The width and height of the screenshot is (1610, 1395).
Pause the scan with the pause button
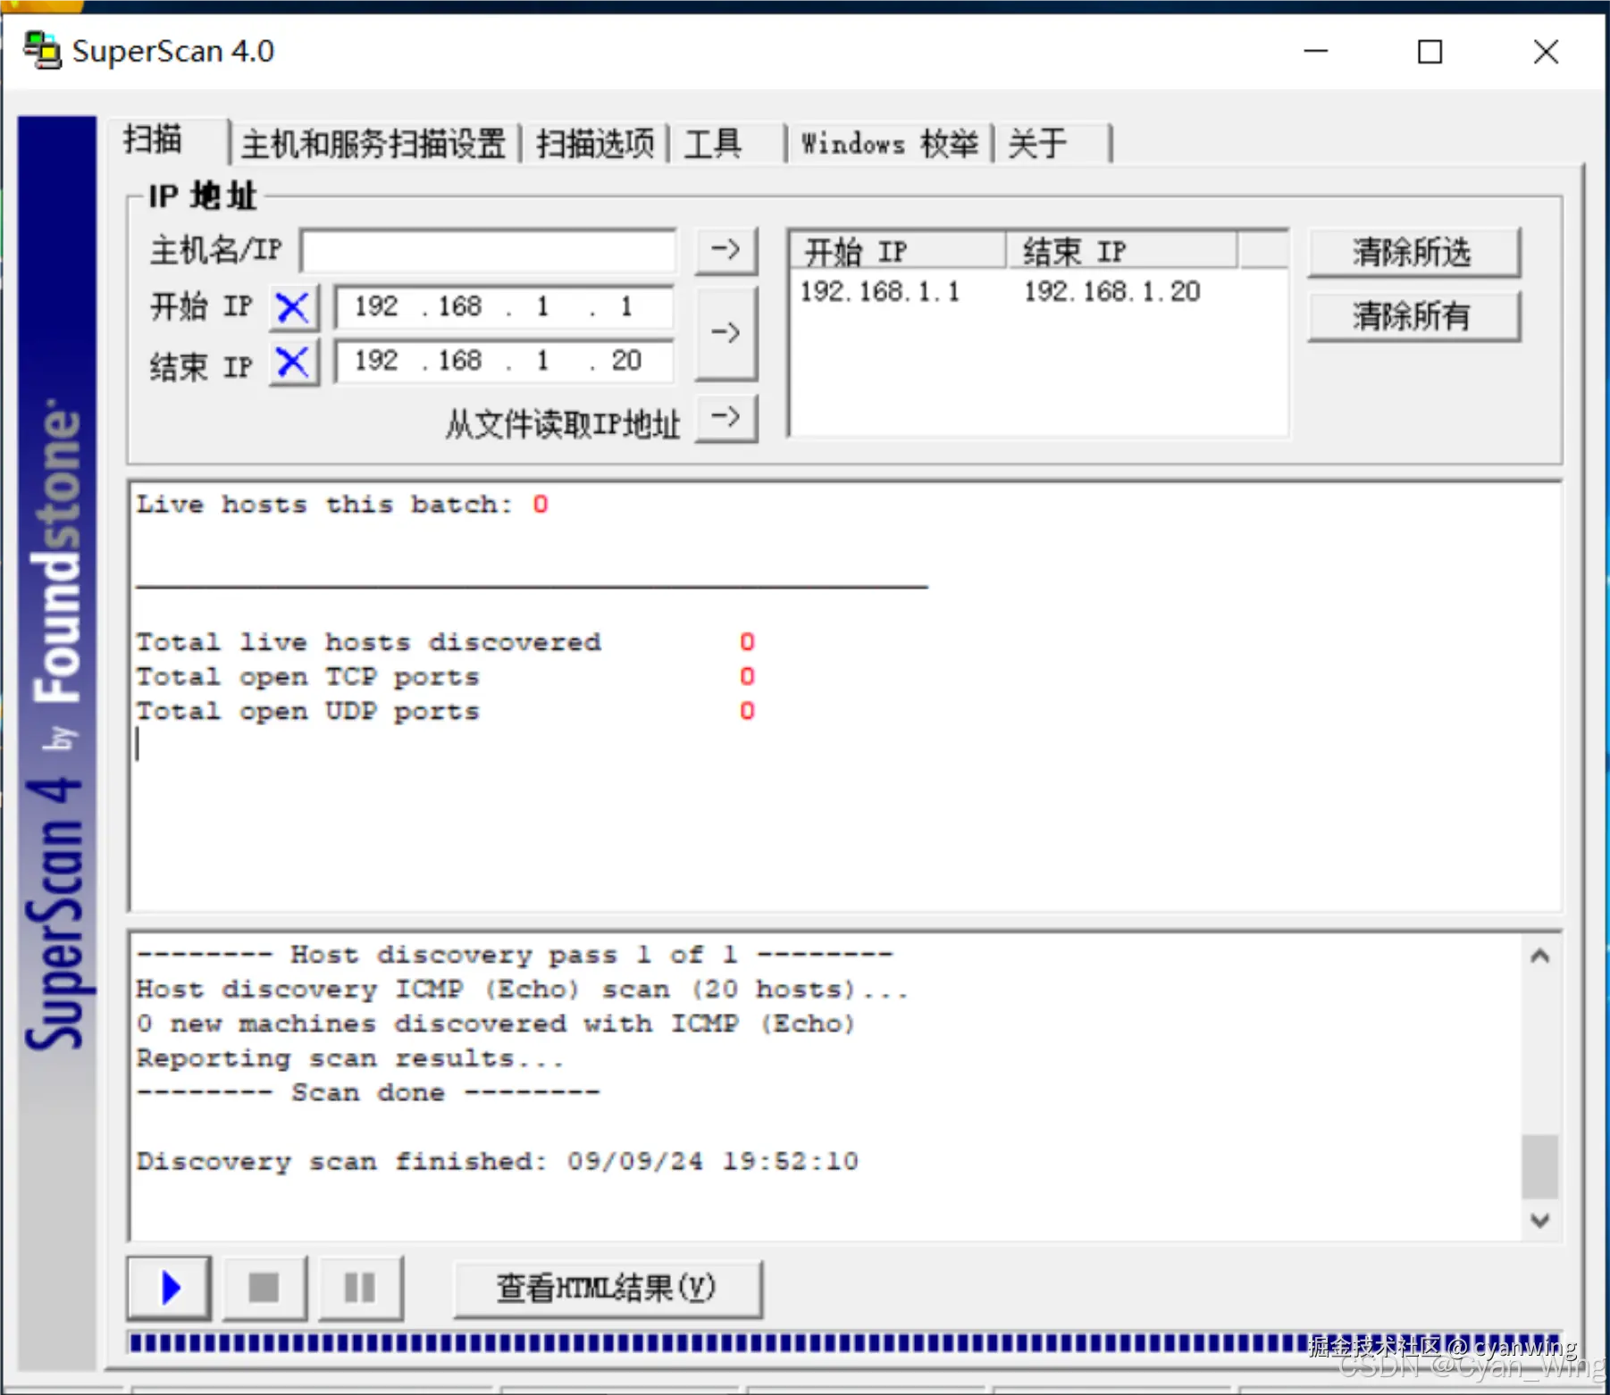pyautogui.click(x=360, y=1288)
